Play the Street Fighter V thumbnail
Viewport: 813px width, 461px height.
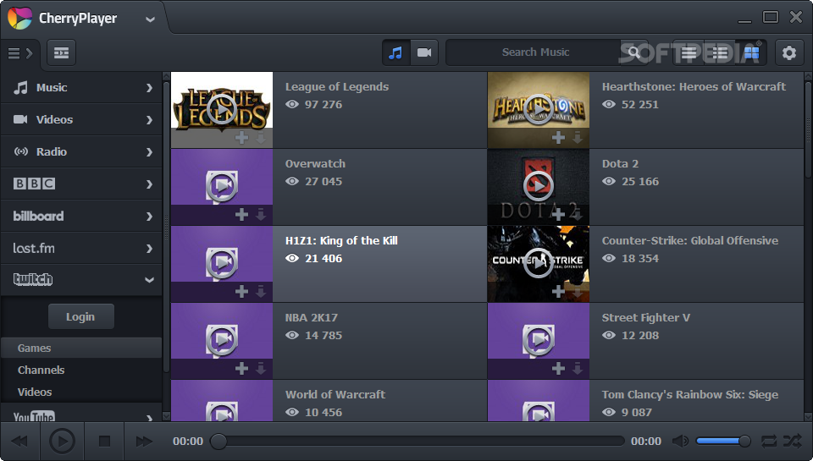tap(539, 340)
